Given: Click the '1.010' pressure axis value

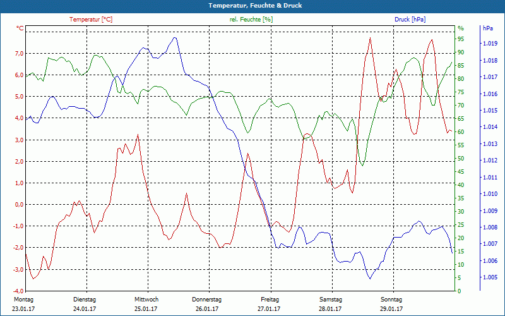Looking at the screenshot, I should pos(490,194).
